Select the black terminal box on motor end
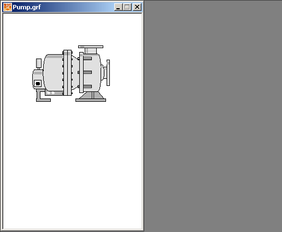The height and width of the screenshot is (232, 282). tap(38, 84)
